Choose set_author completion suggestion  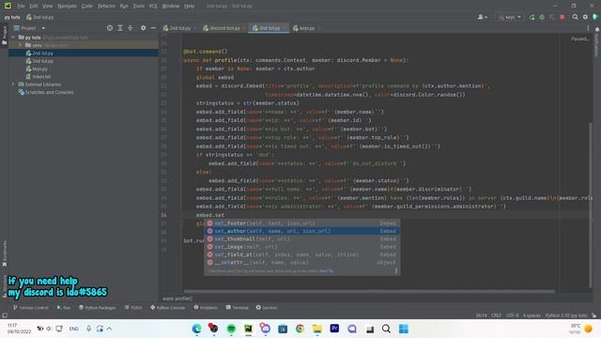pyautogui.click(x=302, y=231)
